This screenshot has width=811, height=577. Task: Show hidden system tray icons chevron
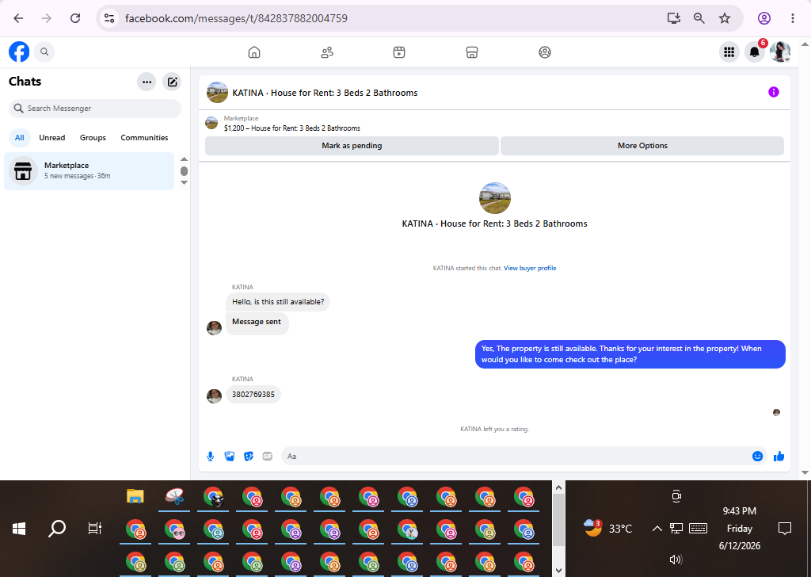pos(657,529)
